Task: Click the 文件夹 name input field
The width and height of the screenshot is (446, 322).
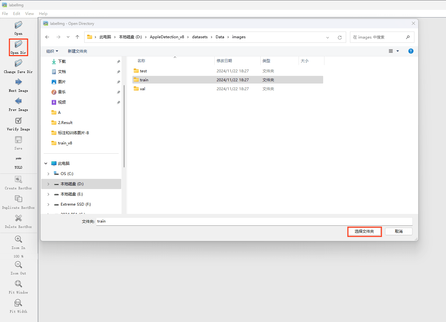Action: point(254,221)
